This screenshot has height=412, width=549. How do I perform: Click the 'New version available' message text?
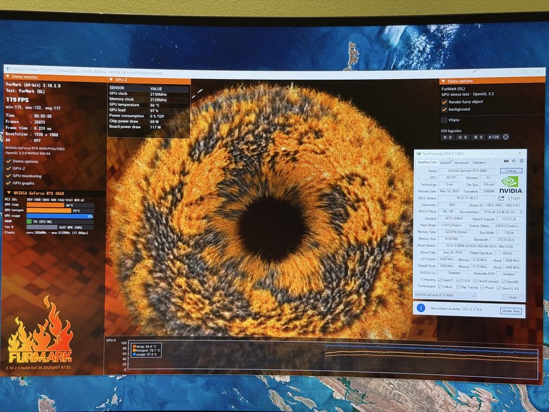[x=456, y=308]
